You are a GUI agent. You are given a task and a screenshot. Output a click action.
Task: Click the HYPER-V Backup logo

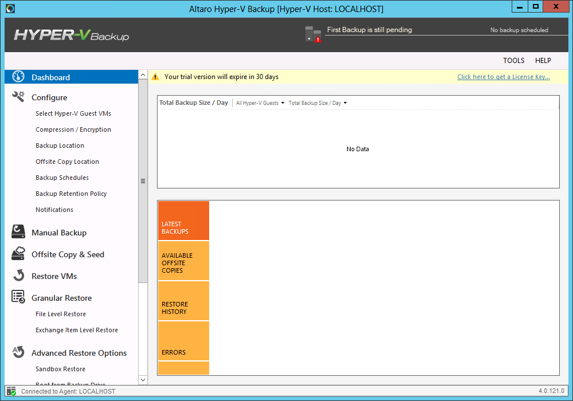point(72,35)
